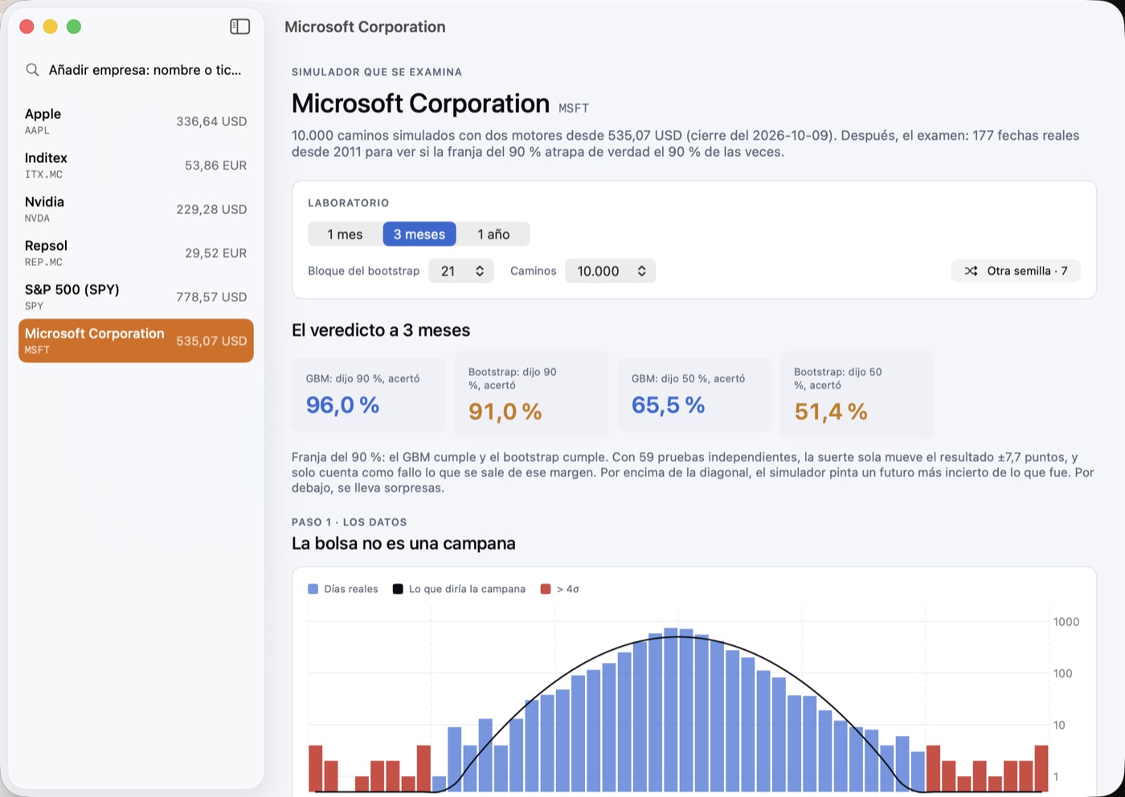
Task: Click the 'LABORATORIO' section label
Action: point(349,203)
